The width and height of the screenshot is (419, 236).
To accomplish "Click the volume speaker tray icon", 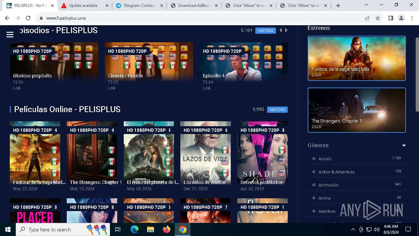I will (x=376, y=229).
